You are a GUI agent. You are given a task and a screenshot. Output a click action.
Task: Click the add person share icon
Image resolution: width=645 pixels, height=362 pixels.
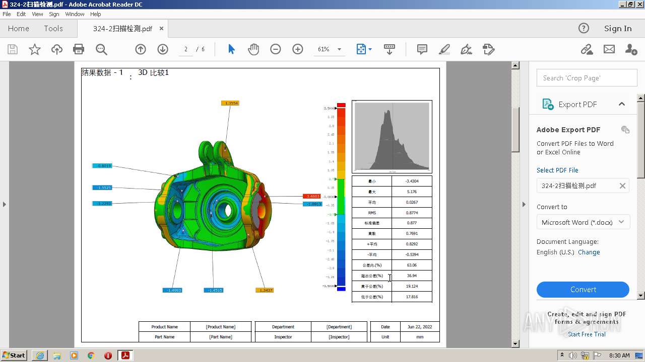[631, 49]
